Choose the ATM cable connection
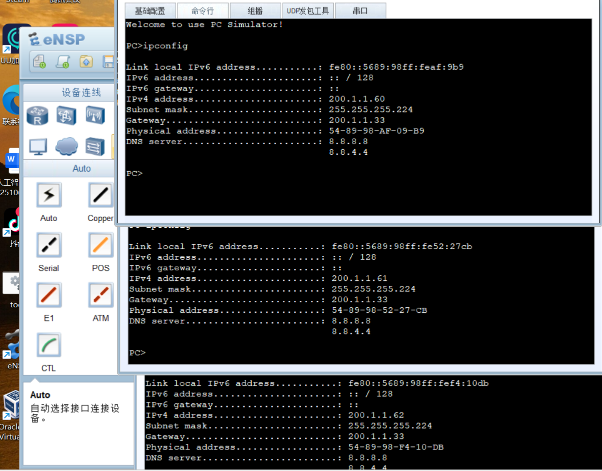Viewport: 602px width, 471px height. click(x=101, y=295)
